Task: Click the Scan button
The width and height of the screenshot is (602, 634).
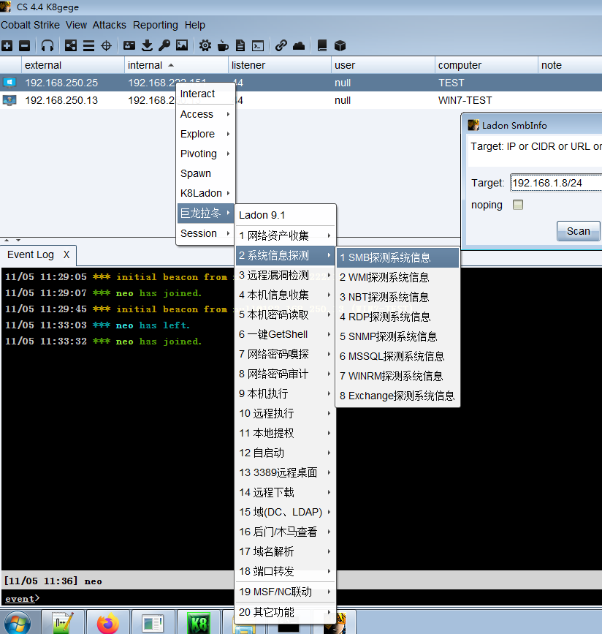Action: [578, 231]
